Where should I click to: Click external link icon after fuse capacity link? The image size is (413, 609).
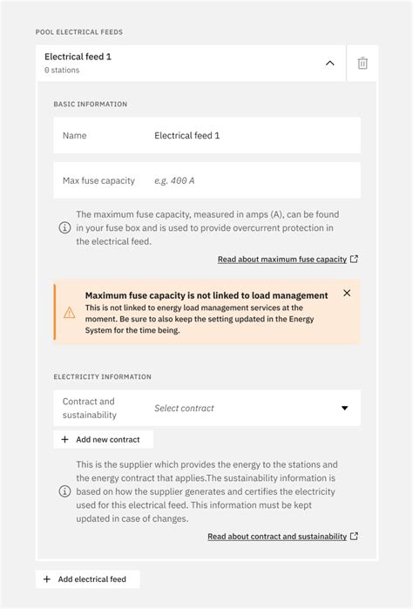(x=354, y=259)
